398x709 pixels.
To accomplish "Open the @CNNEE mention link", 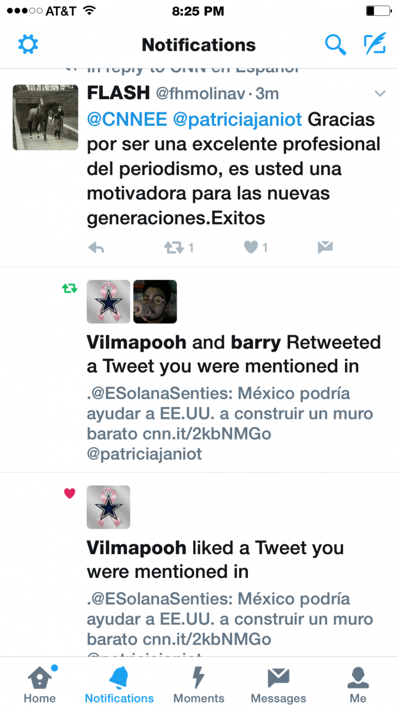I will [127, 119].
